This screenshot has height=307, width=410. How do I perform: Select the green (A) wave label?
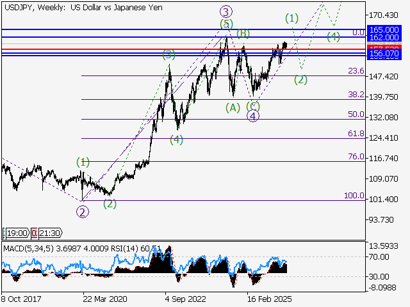232,107
